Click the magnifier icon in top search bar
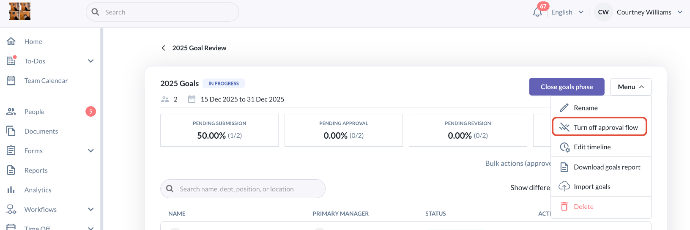 click(x=95, y=12)
